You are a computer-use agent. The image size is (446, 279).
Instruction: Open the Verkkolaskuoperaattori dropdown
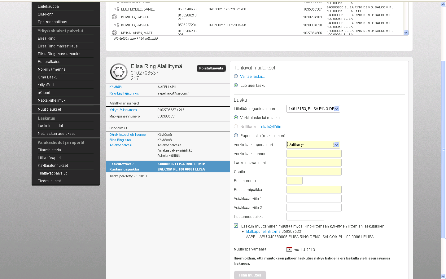[313, 144]
